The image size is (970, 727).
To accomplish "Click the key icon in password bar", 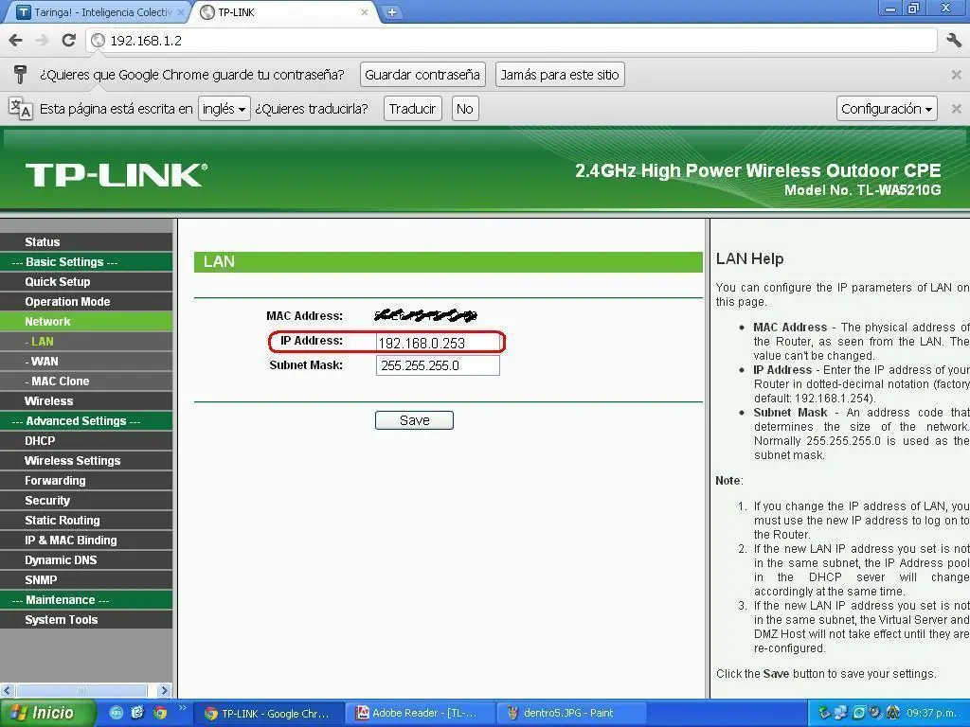I will 21,75.
